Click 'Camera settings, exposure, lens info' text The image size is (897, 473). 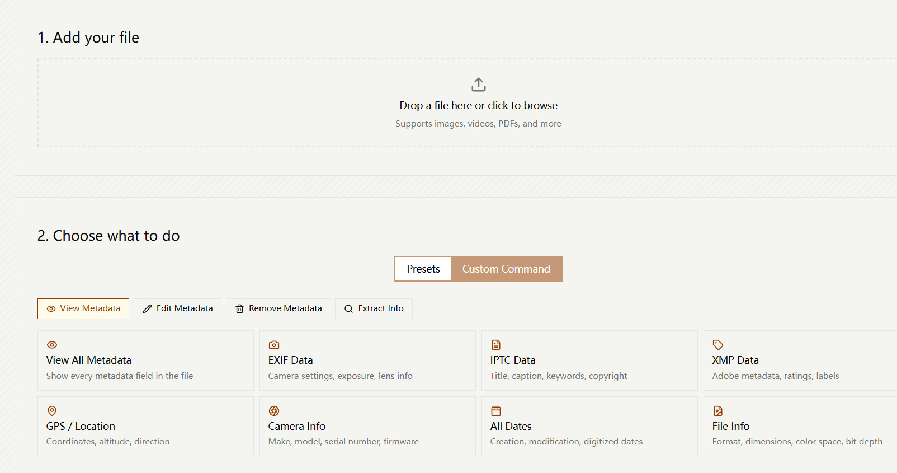pos(341,376)
